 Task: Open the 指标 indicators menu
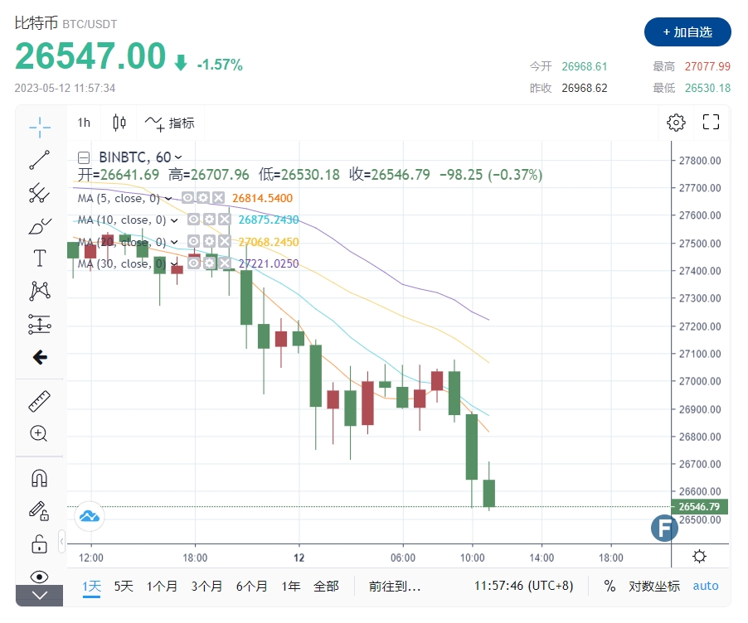tap(170, 123)
